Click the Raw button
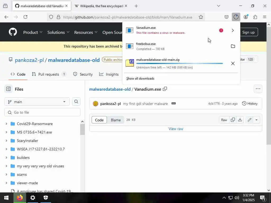The width and height of the screenshot is (271, 203). (x=224, y=120)
